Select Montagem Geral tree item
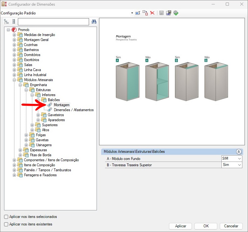This screenshot has width=248, height=232. point(36,40)
